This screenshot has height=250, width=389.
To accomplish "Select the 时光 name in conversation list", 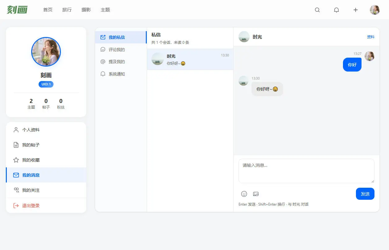I will click(171, 56).
